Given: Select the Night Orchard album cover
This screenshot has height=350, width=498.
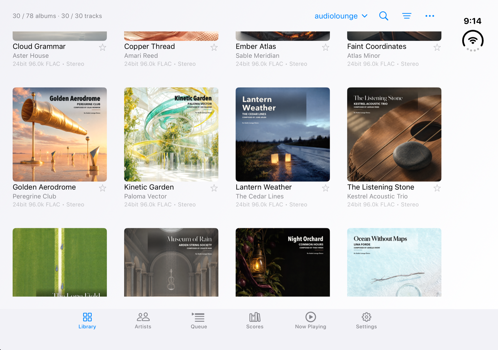Looking at the screenshot, I should [x=283, y=262].
